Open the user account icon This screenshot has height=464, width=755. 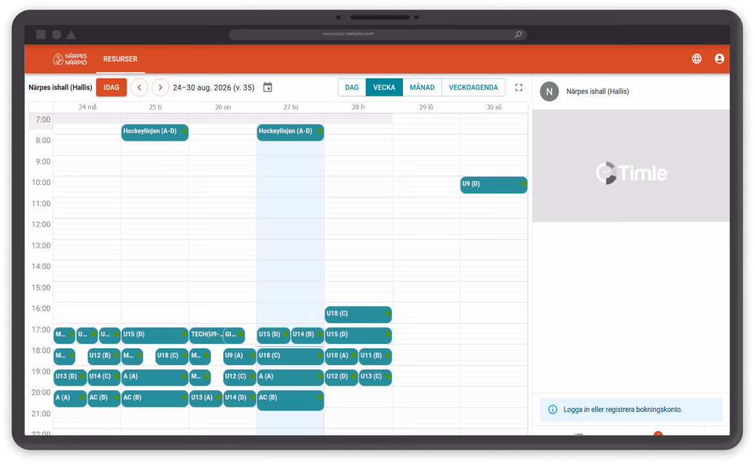coord(719,58)
